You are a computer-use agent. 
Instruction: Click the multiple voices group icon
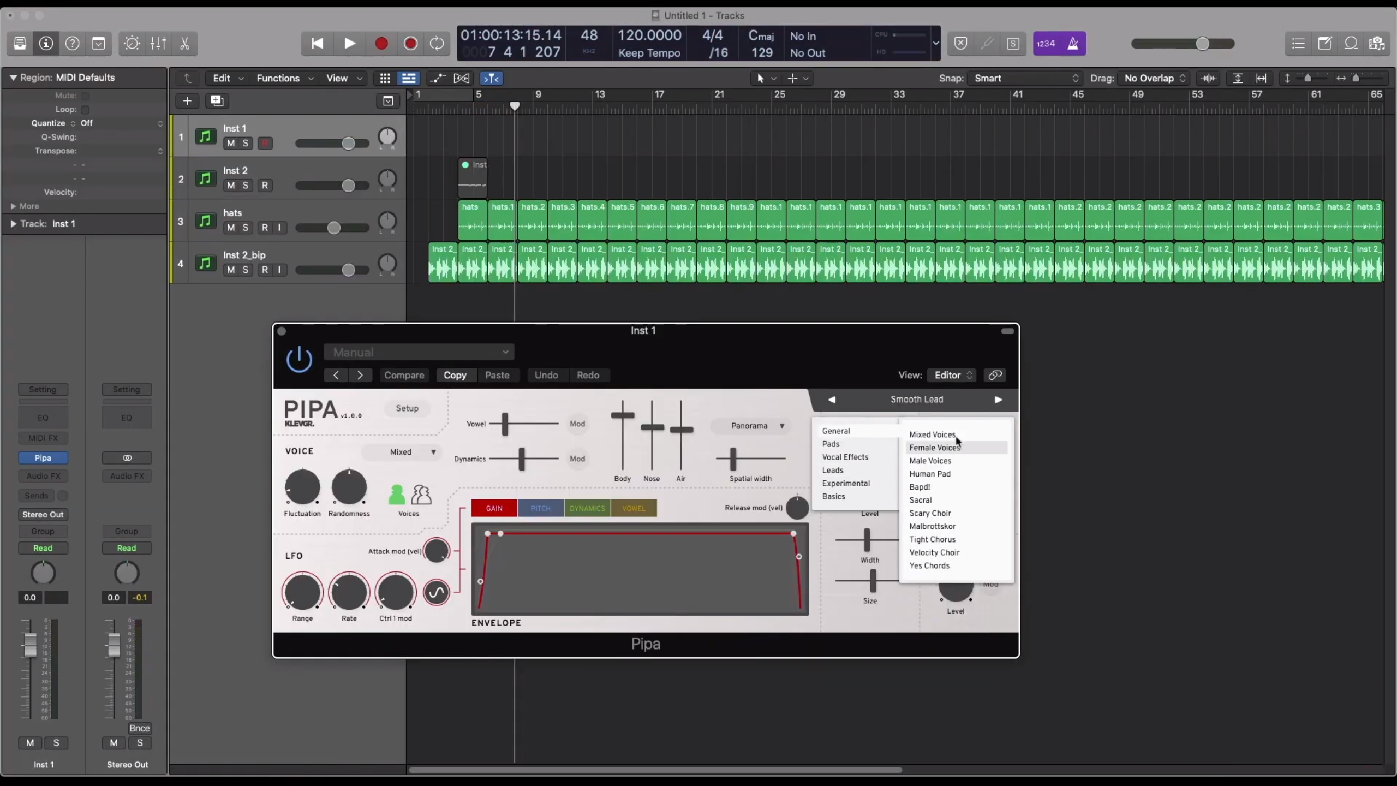click(421, 495)
